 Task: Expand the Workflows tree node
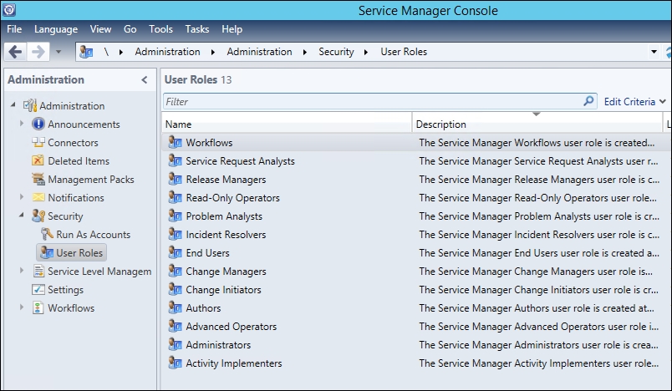tap(22, 307)
